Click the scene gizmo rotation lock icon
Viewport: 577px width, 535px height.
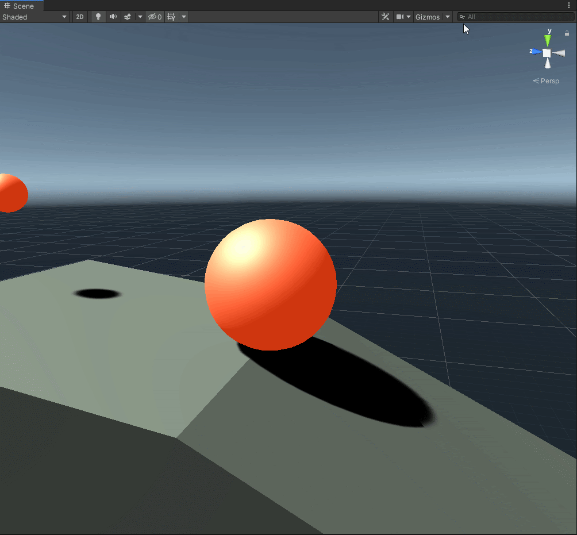(x=567, y=33)
